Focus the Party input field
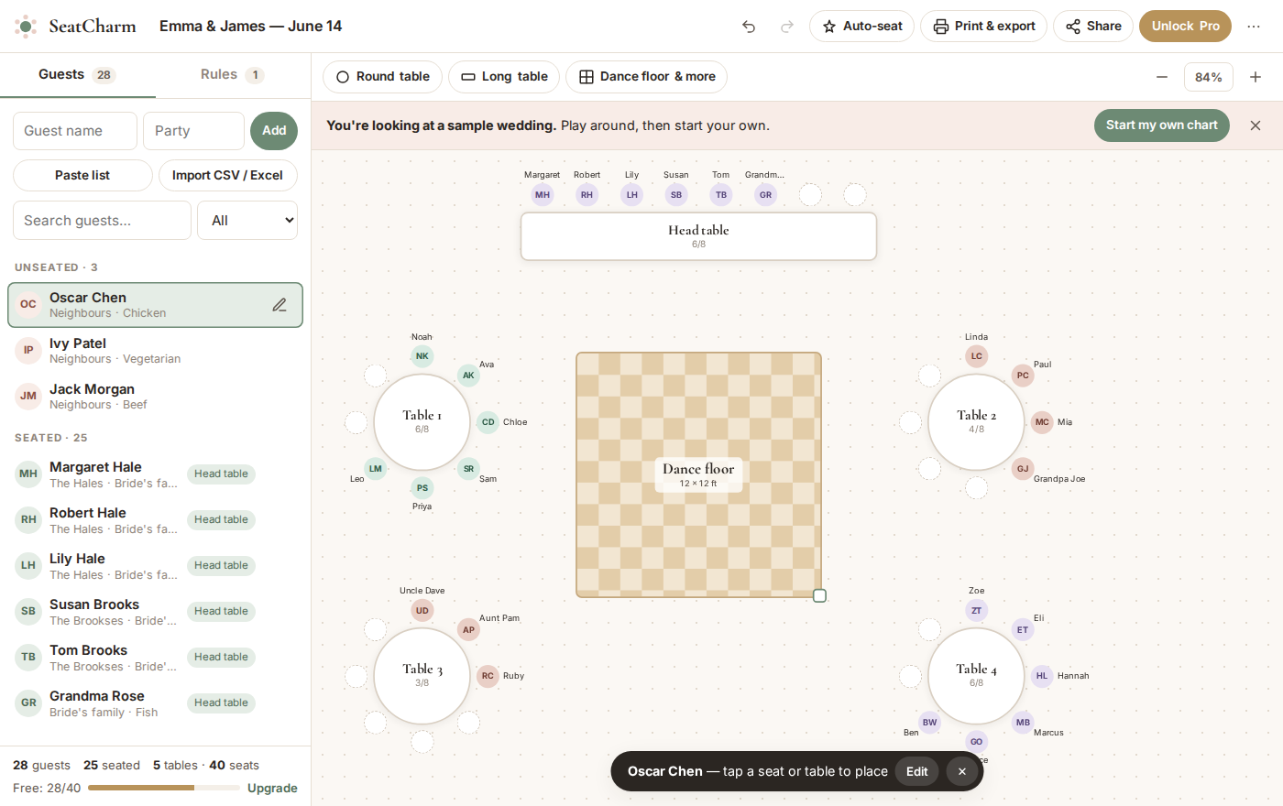 click(x=193, y=131)
